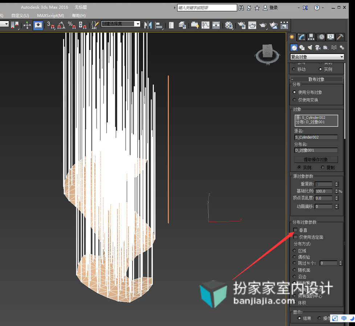Enable the 垂直 checkbox
Image resolution: width=355 pixels, height=326 pixels.
coord(295,230)
